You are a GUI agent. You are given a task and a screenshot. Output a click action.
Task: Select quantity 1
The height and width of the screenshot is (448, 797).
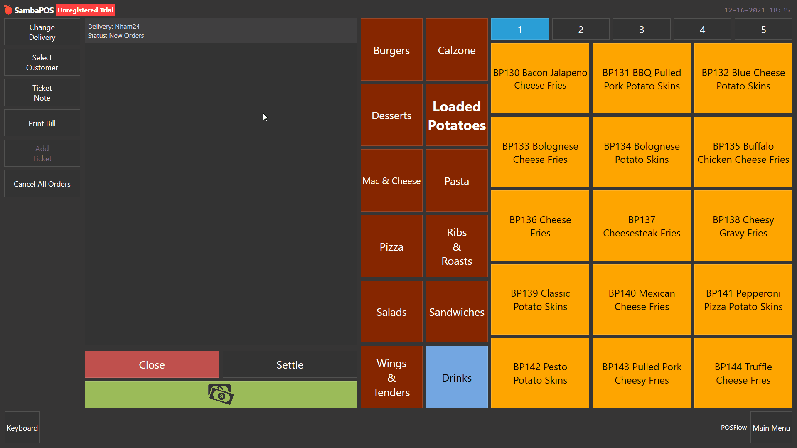click(x=520, y=30)
